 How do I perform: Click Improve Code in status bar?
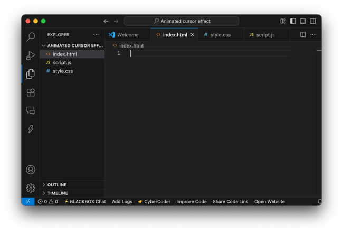click(x=192, y=202)
